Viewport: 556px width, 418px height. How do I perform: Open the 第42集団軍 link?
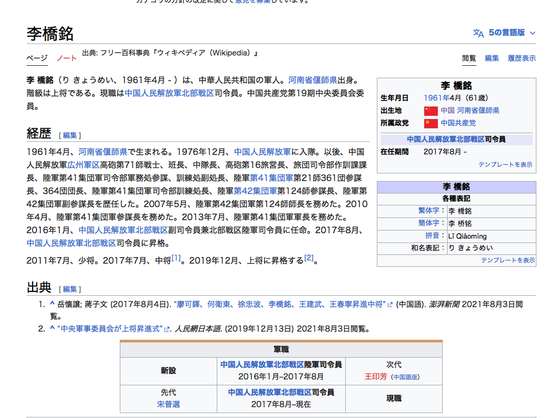tap(255, 191)
